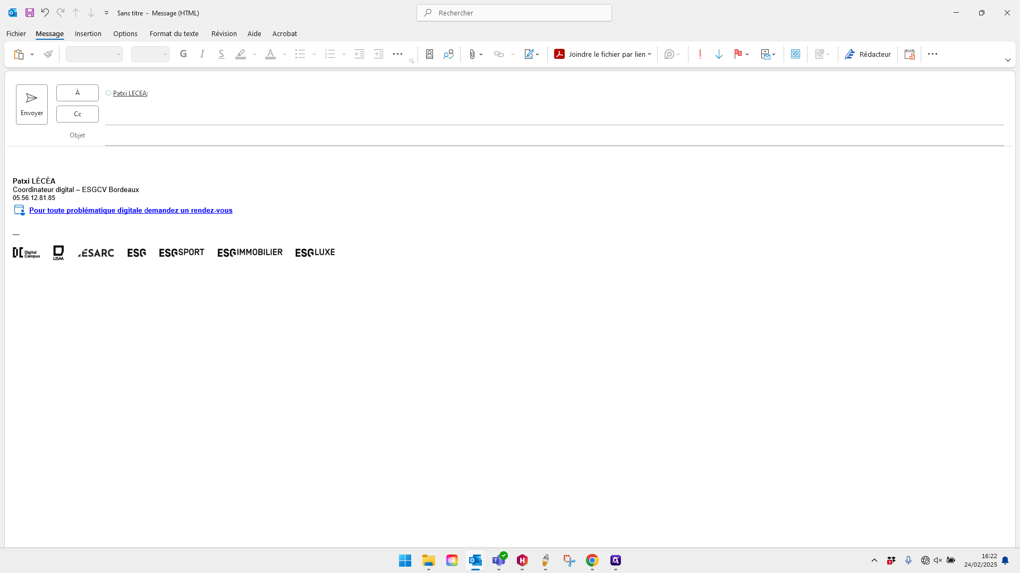Open the Aide tab
Viewport: 1020px width, 573px height.
coord(254,33)
